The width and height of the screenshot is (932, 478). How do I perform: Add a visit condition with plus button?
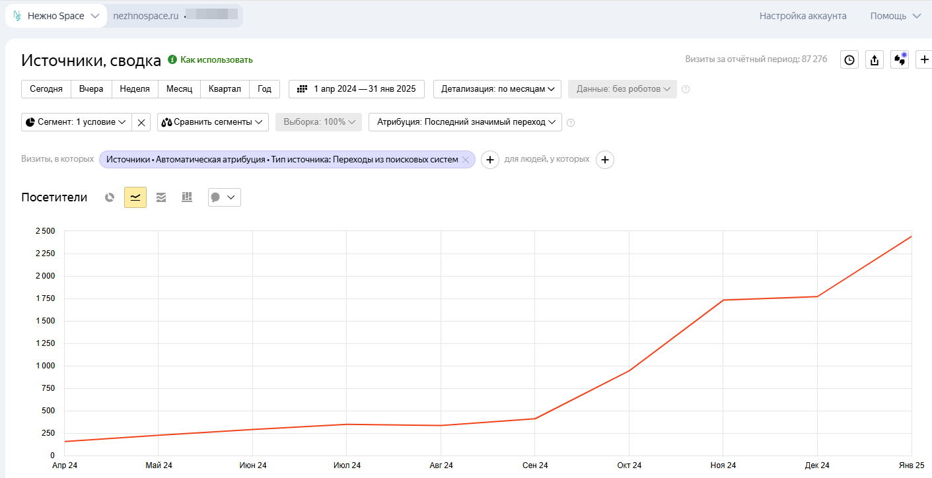click(x=489, y=160)
